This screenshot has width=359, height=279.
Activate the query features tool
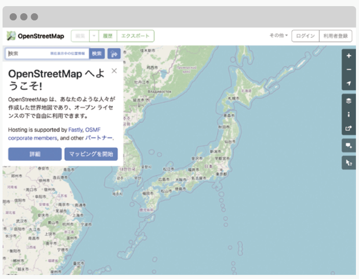pos(349,163)
